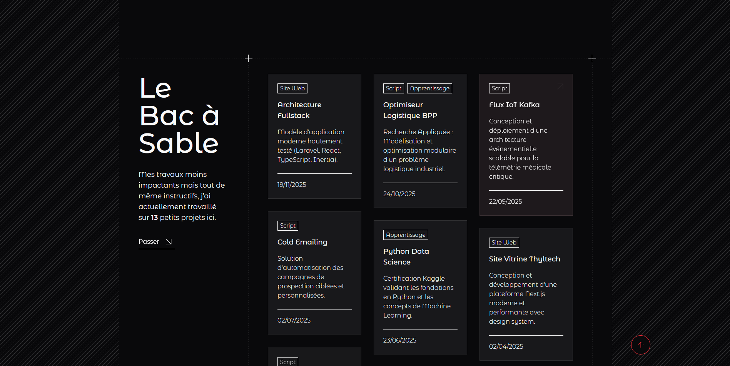The height and width of the screenshot is (366, 730).
Task: Open the Architecture Fullstack project card title
Action: point(299,110)
